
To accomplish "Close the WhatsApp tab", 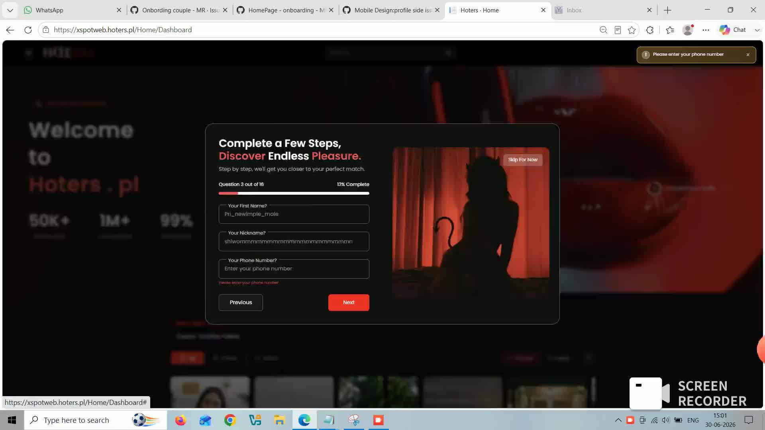I will tap(119, 10).
